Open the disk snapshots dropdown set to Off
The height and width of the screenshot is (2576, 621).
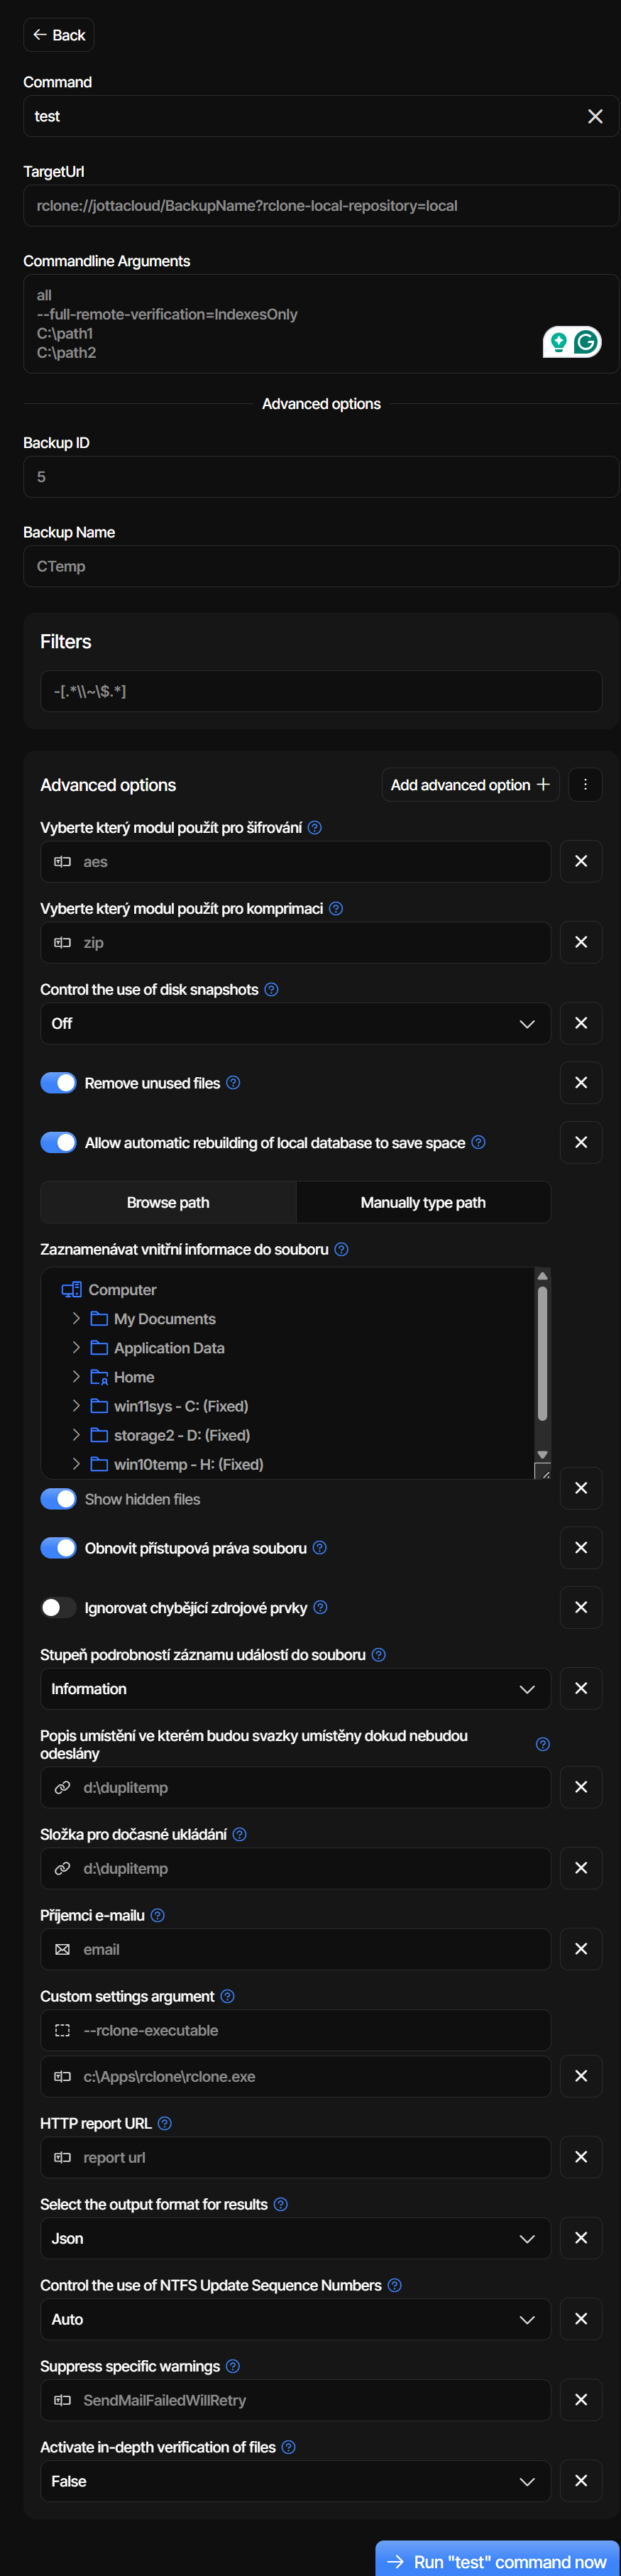pos(295,1024)
